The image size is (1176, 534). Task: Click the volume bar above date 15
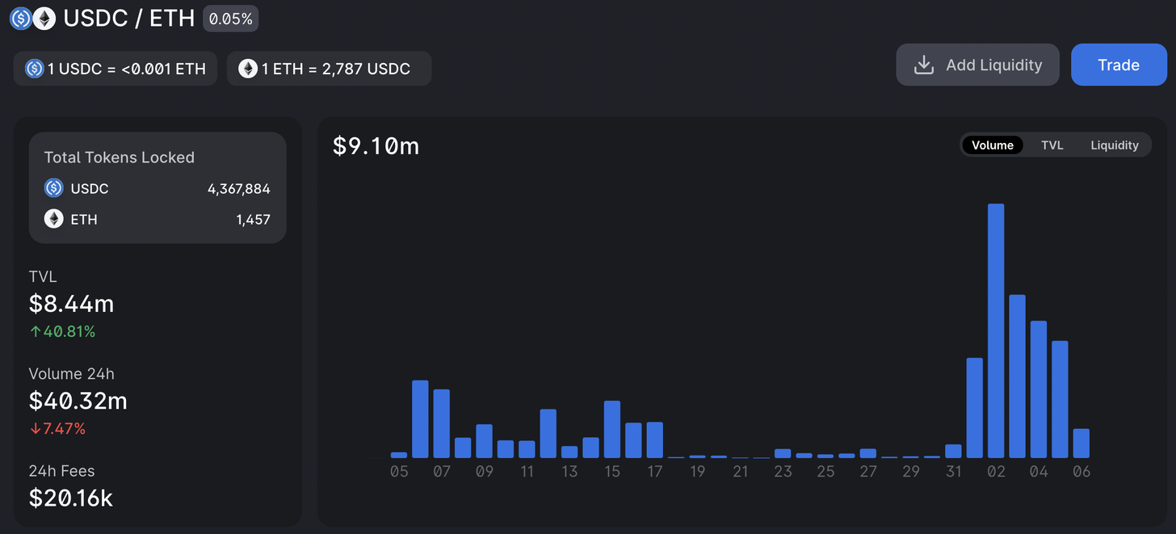(x=612, y=429)
